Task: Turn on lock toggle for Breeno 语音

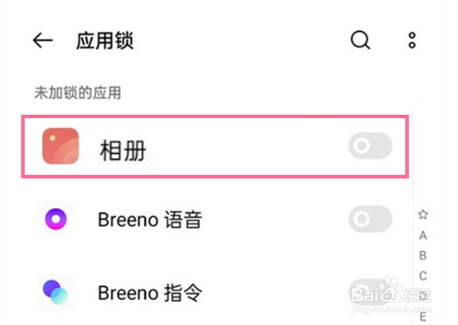Action: tap(370, 219)
